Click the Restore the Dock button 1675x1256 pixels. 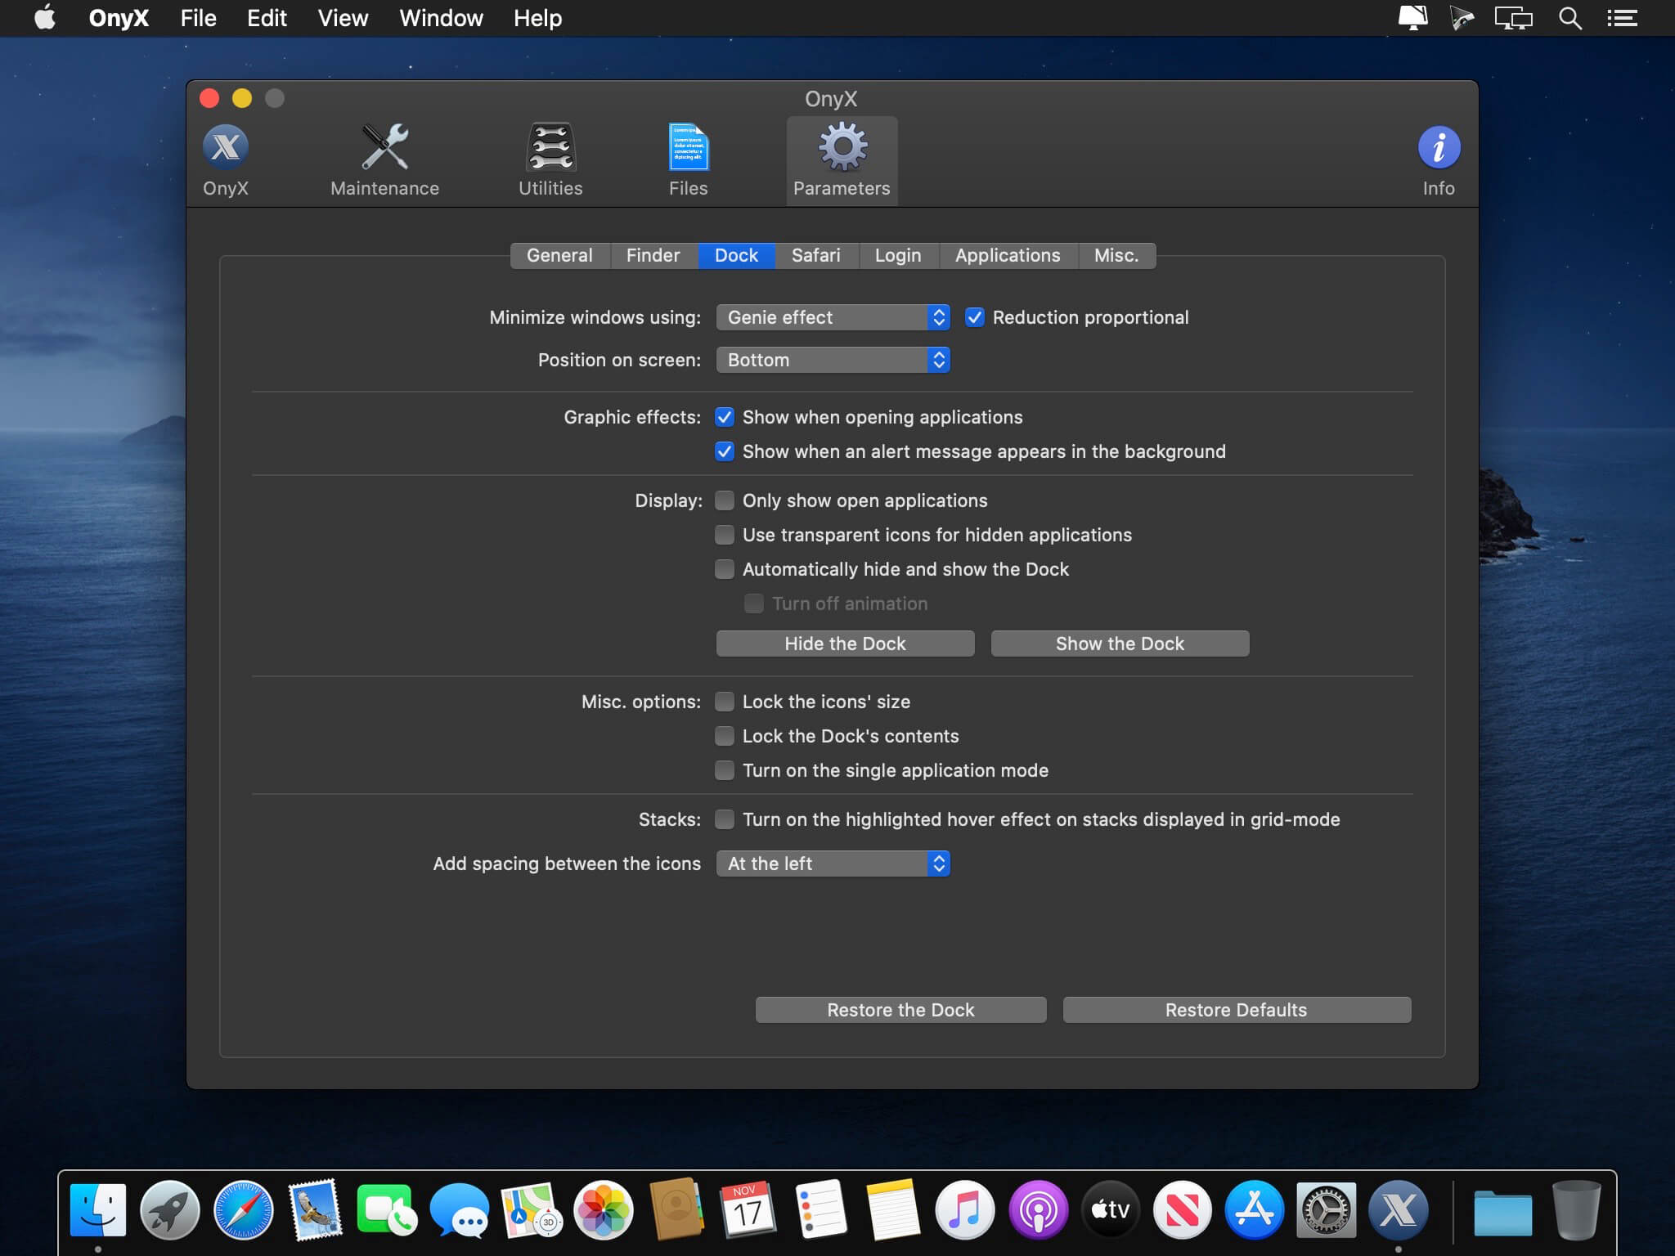point(900,1010)
